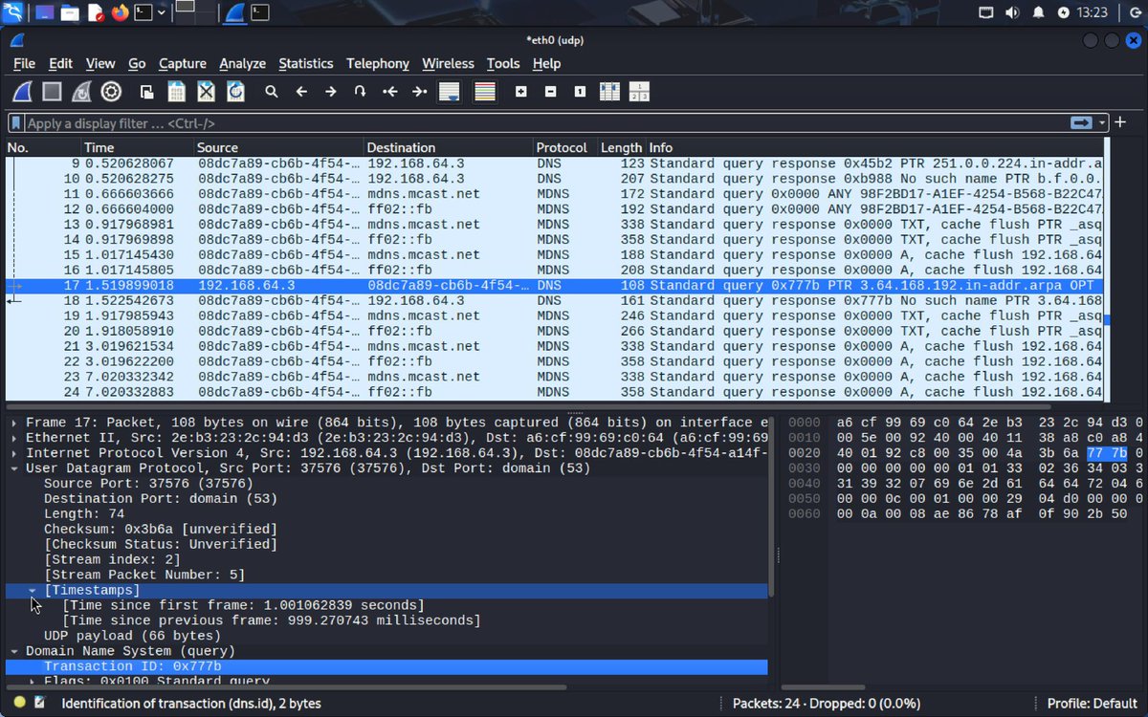
Task: Collapse the Timestamps subtree
Action: 33,591
